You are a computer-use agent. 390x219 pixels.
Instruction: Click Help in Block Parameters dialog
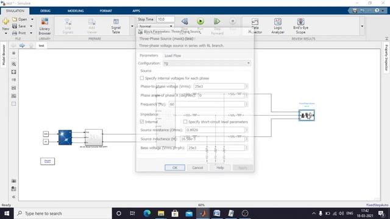click(220, 168)
